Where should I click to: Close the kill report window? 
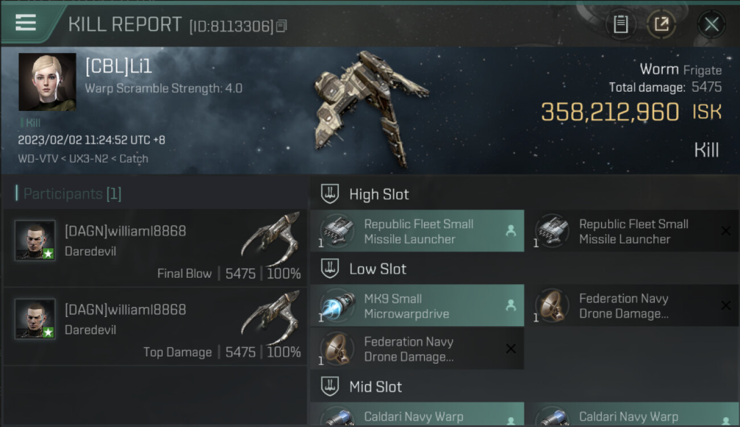(x=712, y=24)
